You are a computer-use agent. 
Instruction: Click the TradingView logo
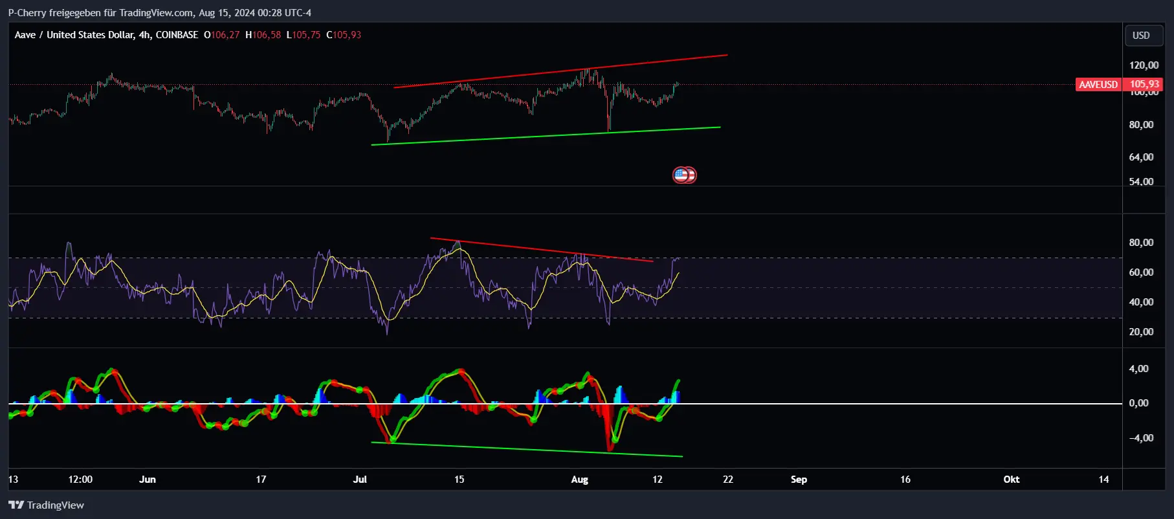coord(16,505)
